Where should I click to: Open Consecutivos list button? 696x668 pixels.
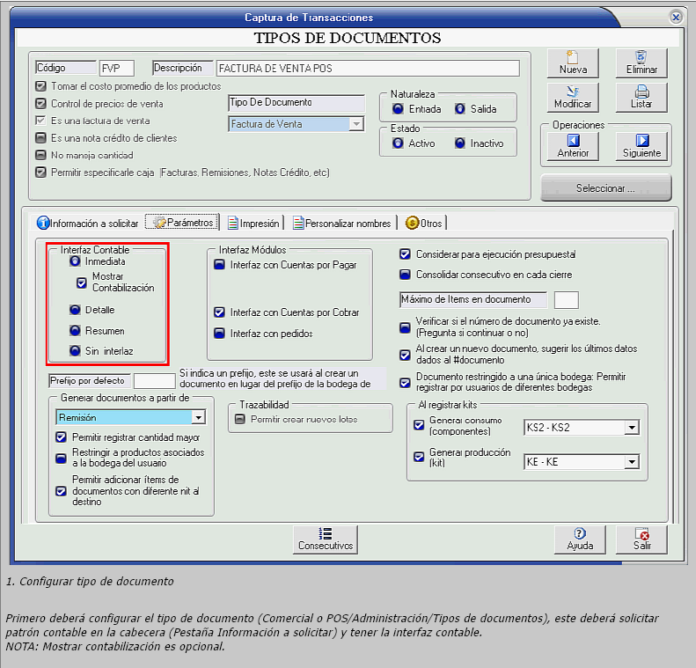pos(325,539)
